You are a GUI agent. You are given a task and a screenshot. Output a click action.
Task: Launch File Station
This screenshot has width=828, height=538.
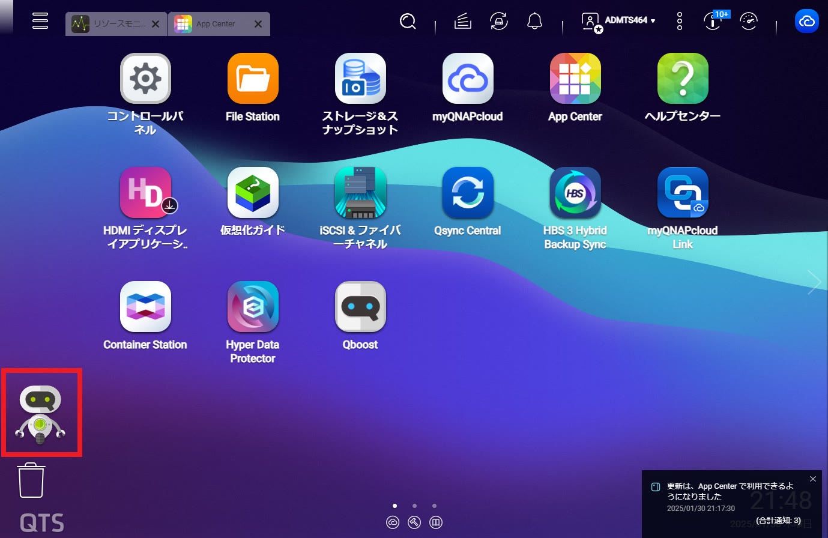coord(253,79)
